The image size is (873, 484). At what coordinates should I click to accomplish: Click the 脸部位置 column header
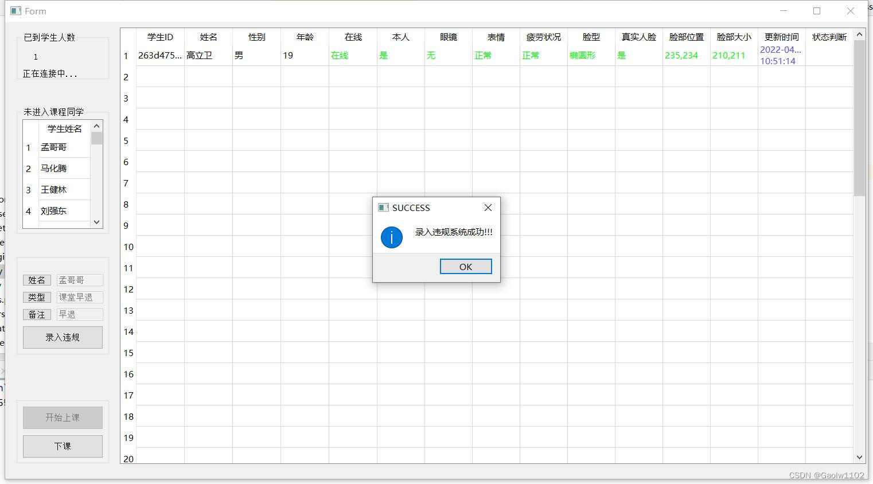686,37
